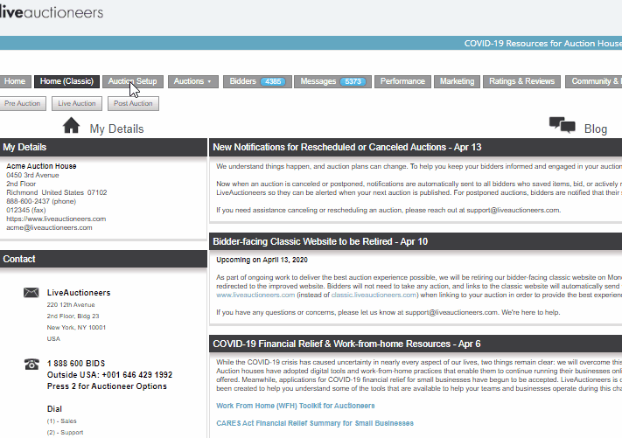Open the classic.liveauctioneers.com link

click(x=374, y=295)
